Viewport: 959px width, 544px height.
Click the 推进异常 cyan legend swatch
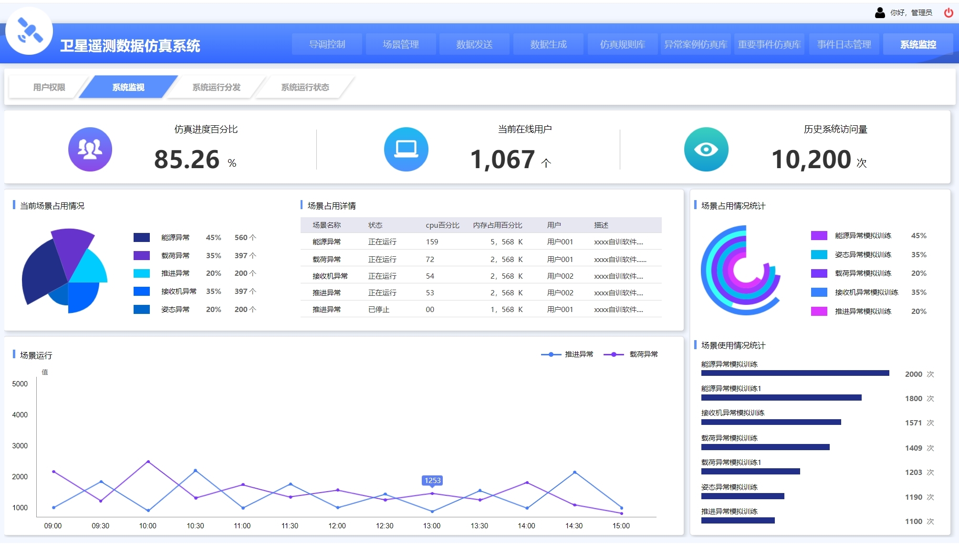[x=142, y=273]
